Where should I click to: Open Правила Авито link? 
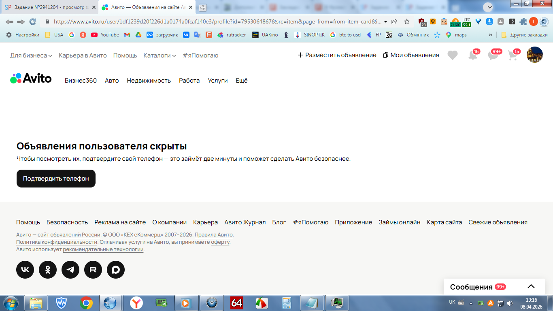click(214, 235)
